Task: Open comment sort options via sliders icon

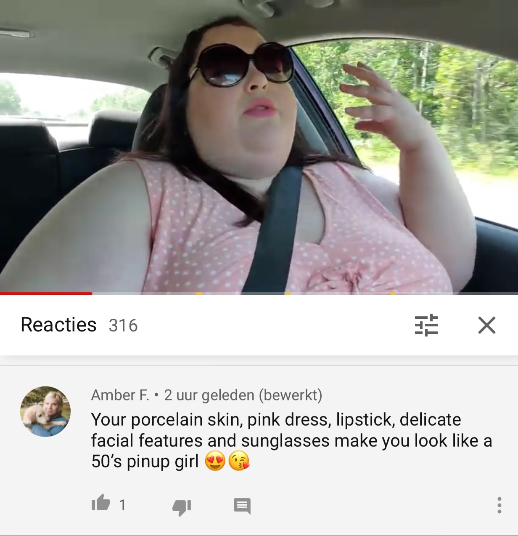Action: (x=426, y=325)
